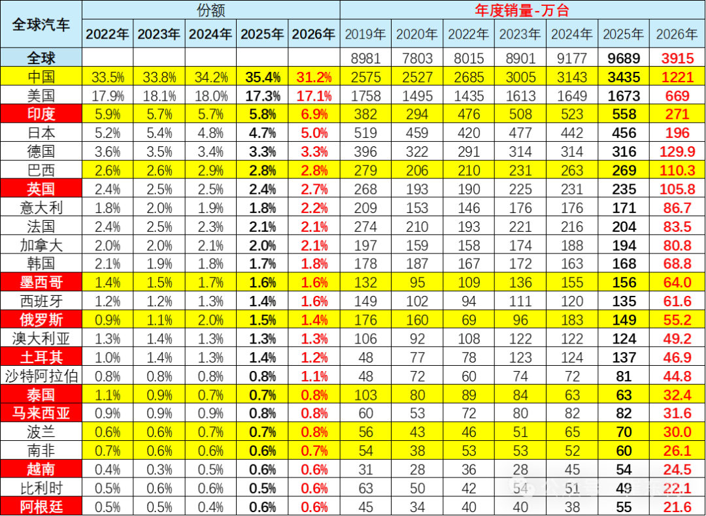Click UK 2026 sales 105.8
Image resolution: width=706 pixels, height=516 pixels.
[x=677, y=189]
